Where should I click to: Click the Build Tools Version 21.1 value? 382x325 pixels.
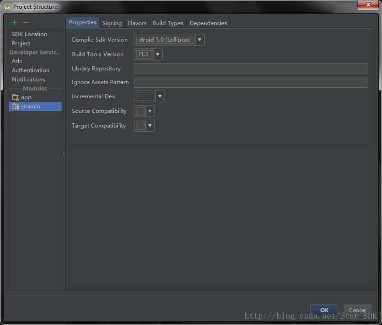pos(144,54)
